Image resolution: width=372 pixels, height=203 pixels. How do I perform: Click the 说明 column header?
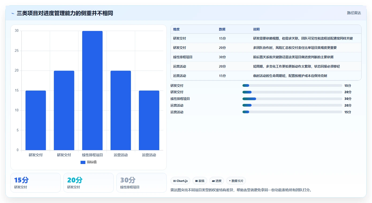[x=256, y=29]
